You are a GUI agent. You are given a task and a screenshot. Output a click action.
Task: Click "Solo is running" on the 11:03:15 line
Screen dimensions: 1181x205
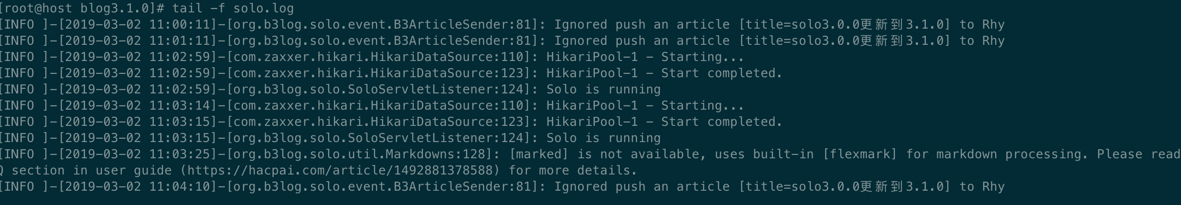[603, 138]
